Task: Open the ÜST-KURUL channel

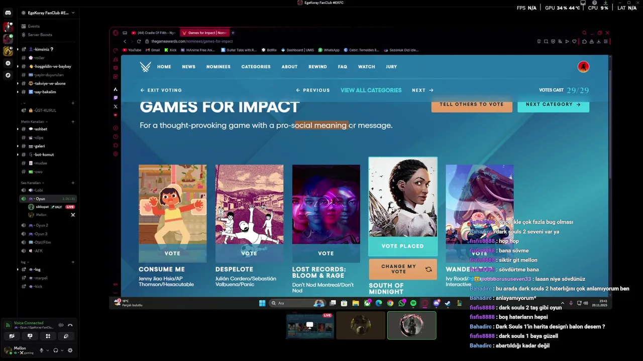Action: click(48, 110)
